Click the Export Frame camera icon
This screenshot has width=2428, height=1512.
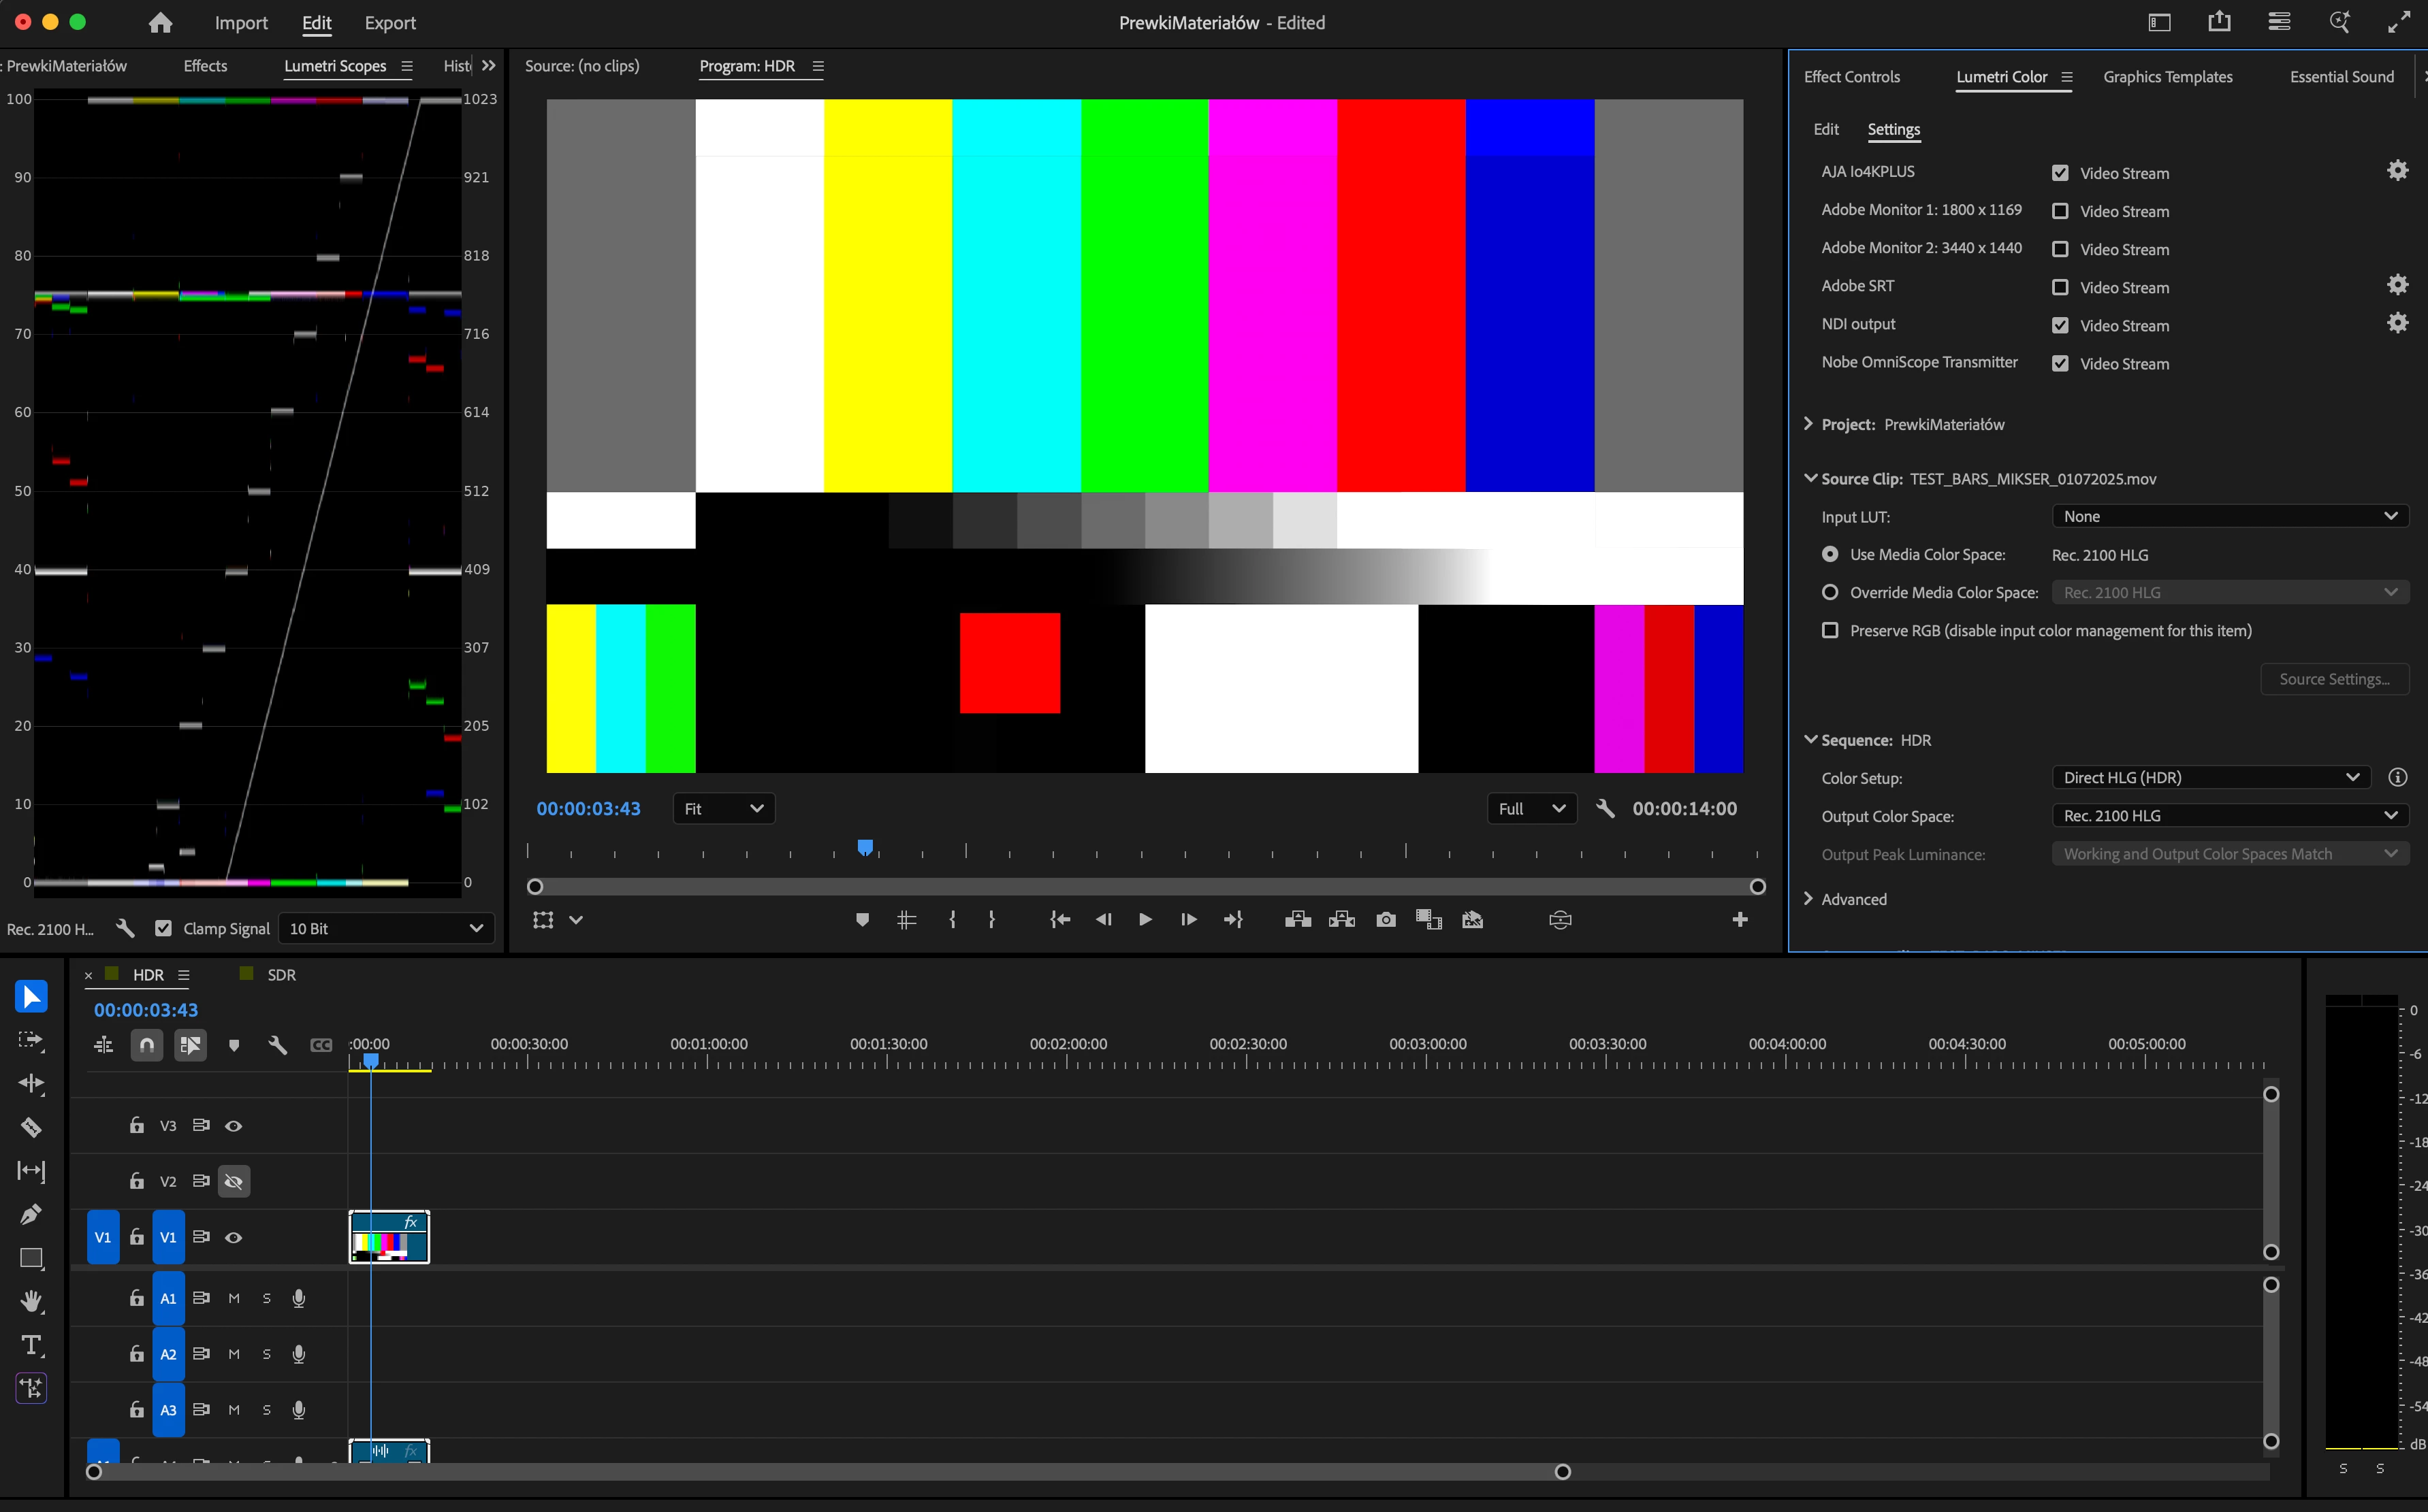click(x=1386, y=920)
